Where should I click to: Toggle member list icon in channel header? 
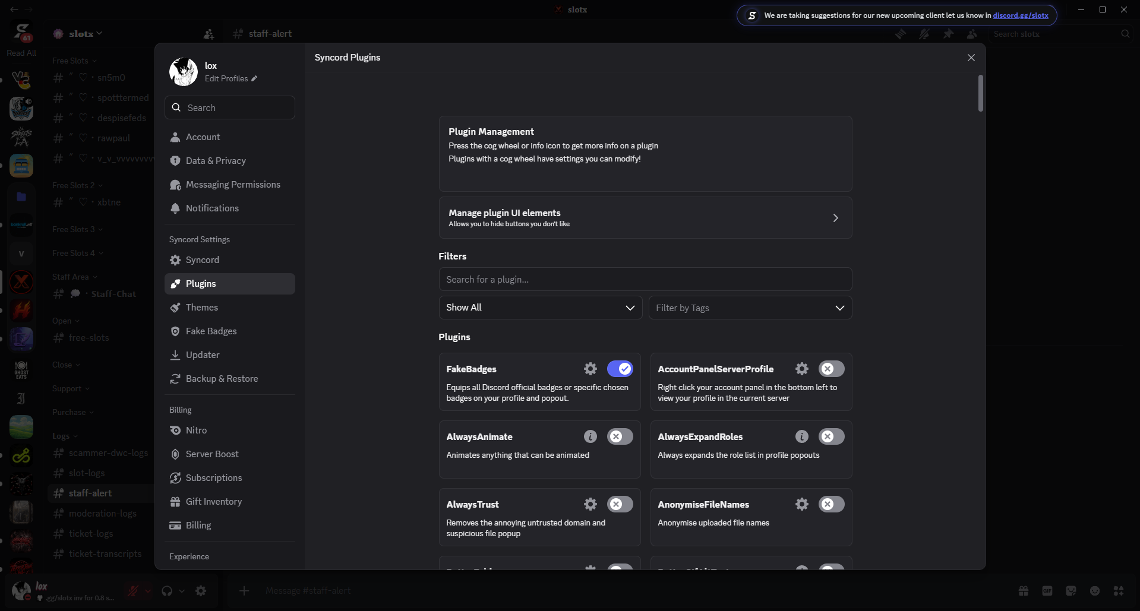(972, 34)
